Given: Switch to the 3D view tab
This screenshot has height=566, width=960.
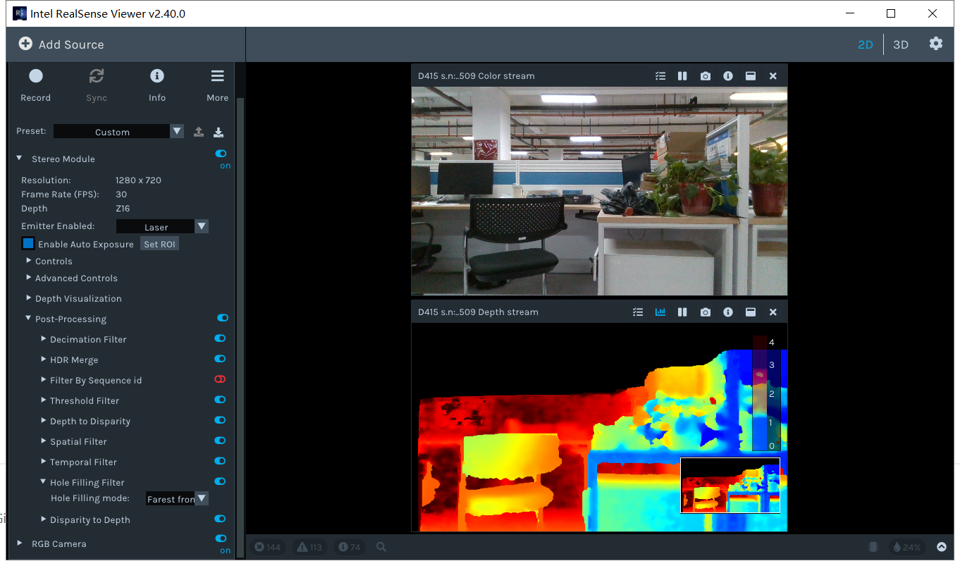Looking at the screenshot, I should [901, 44].
